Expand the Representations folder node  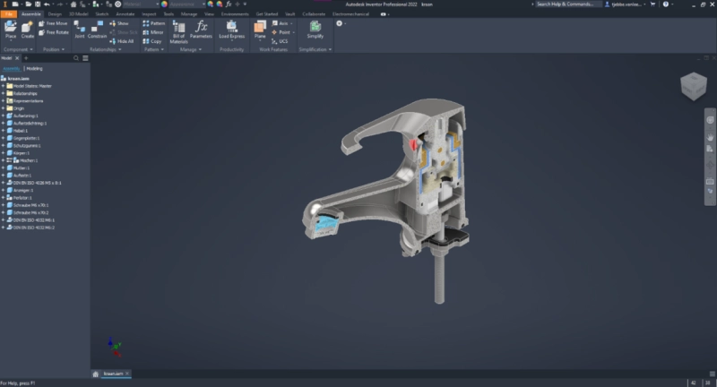pos(3,101)
